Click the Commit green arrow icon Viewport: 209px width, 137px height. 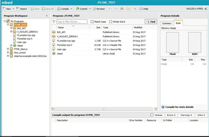(78, 9)
